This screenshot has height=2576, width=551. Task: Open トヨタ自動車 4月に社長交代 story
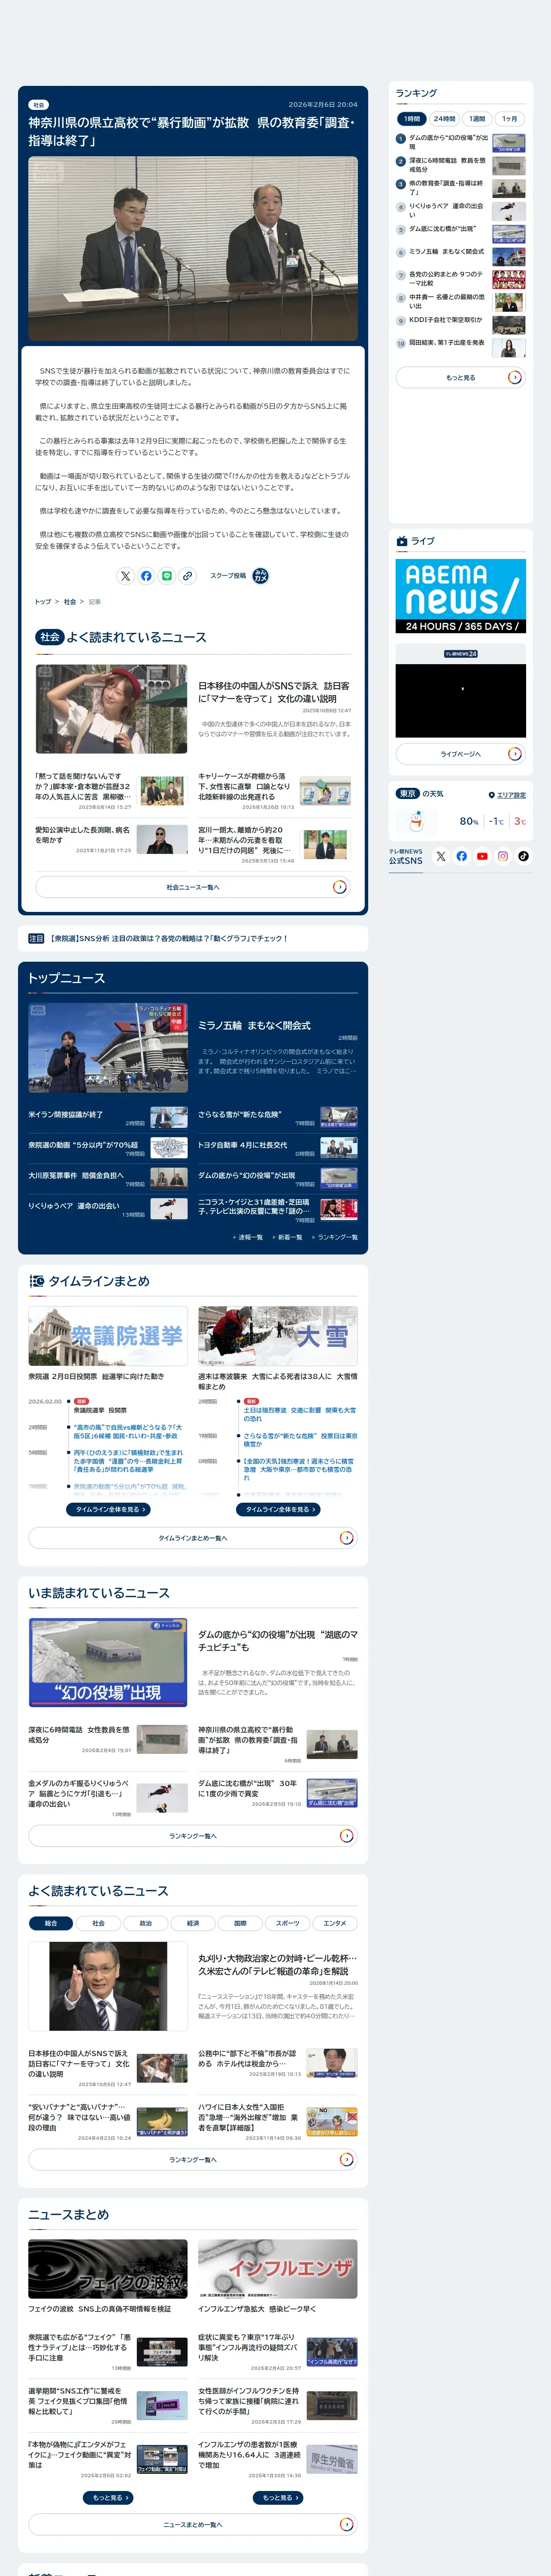click(278, 1148)
